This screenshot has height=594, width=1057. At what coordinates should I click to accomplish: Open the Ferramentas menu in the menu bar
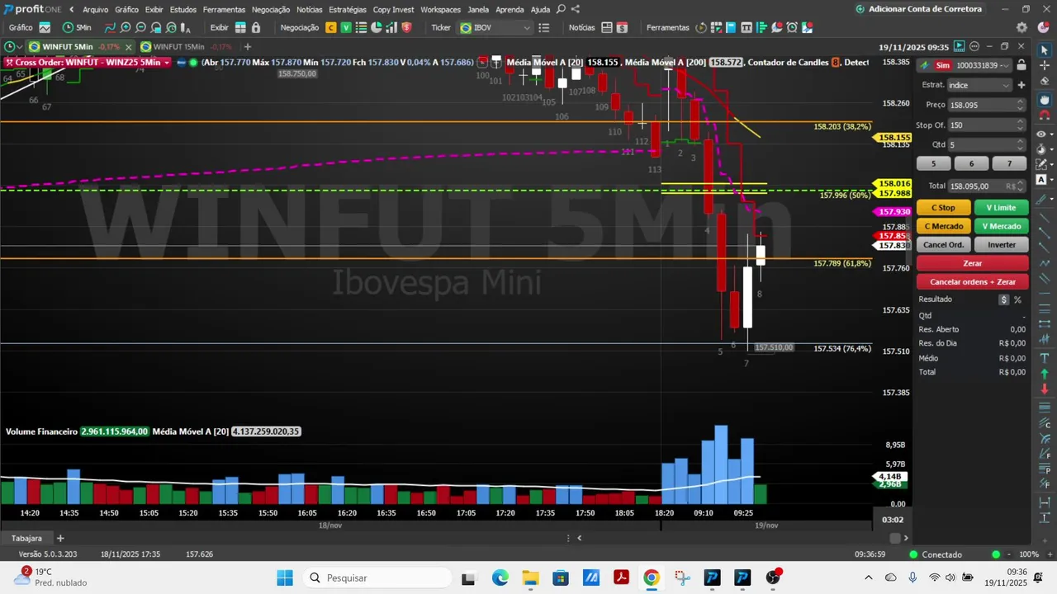(224, 9)
